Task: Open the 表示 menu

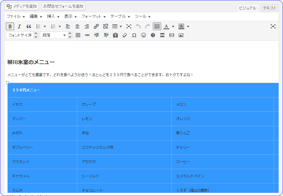Action: pyautogui.click(x=70, y=16)
